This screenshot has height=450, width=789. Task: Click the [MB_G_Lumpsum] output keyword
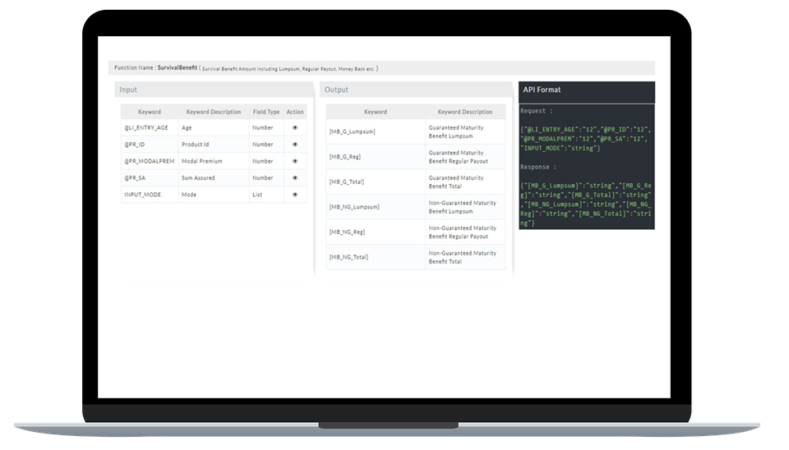353,132
